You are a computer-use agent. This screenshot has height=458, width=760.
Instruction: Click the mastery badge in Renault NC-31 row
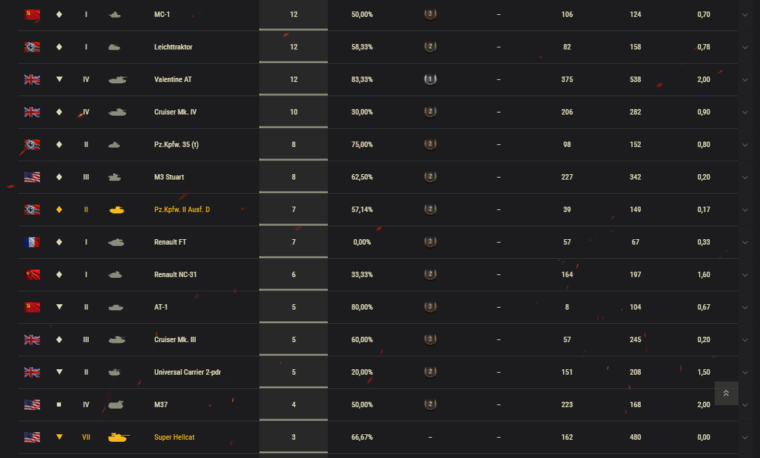(430, 274)
